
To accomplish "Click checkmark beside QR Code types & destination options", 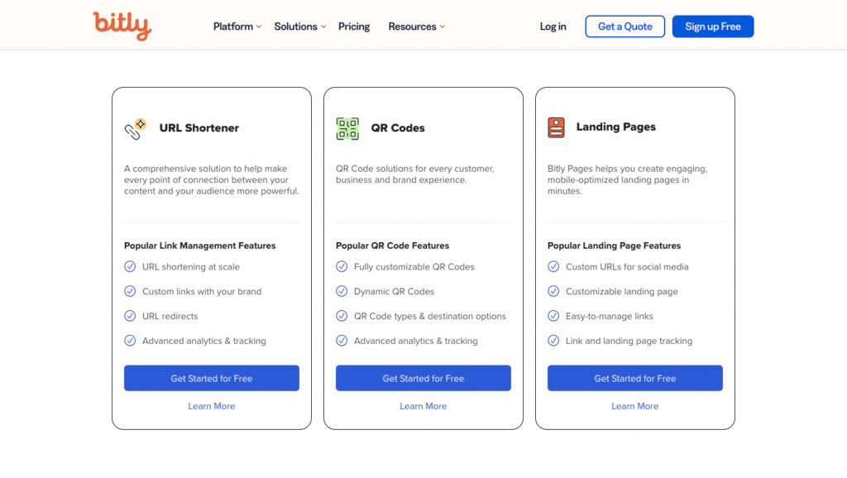I will (x=342, y=316).
